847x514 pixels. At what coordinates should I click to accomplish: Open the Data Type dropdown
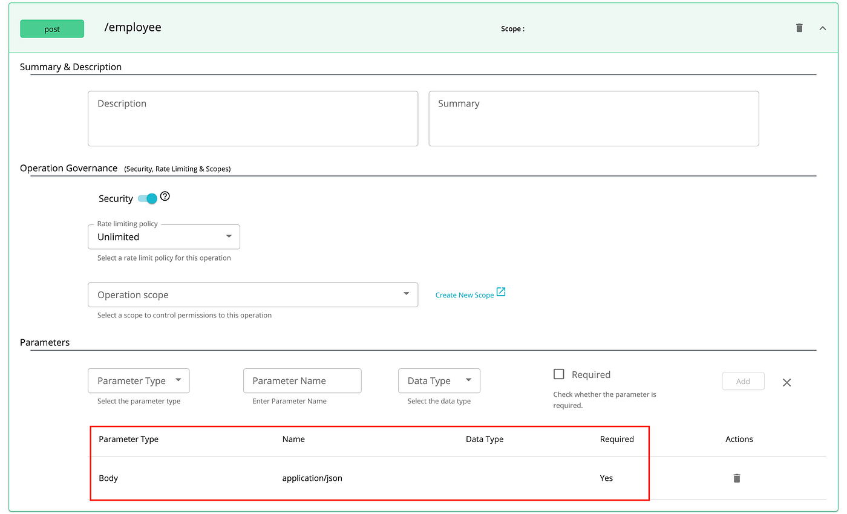(439, 380)
